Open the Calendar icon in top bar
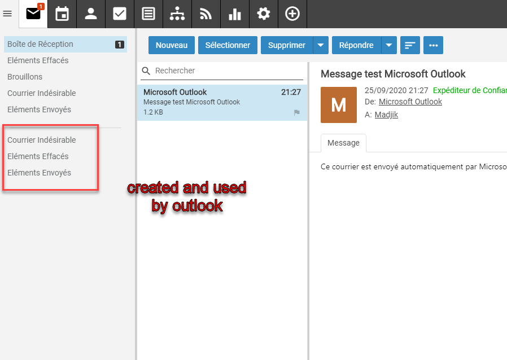The width and height of the screenshot is (507, 360). coord(62,14)
